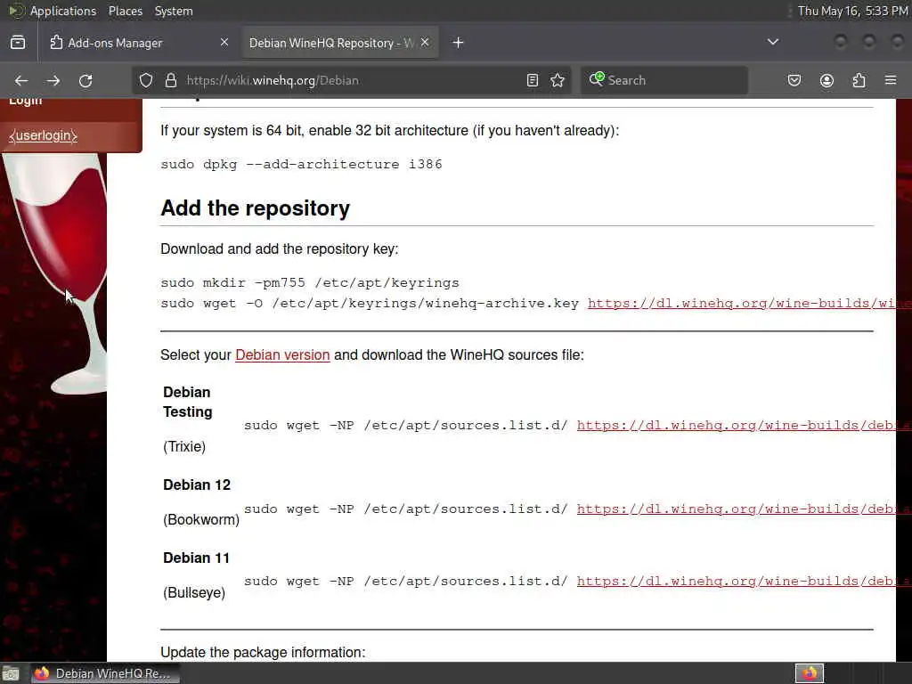Image resolution: width=912 pixels, height=684 pixels.
Task: Open the Firefox account icon
Action: (826, 80)
